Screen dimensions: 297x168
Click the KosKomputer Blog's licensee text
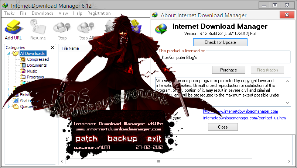(179, 57)
